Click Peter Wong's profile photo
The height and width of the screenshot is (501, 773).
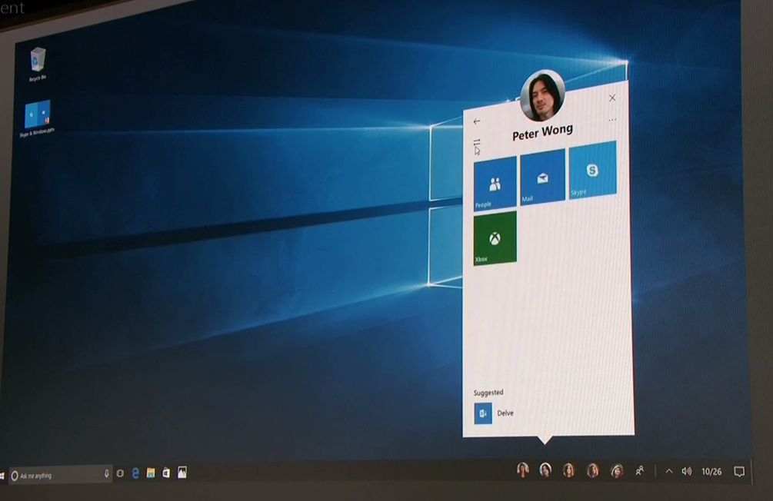click(542, 95)
